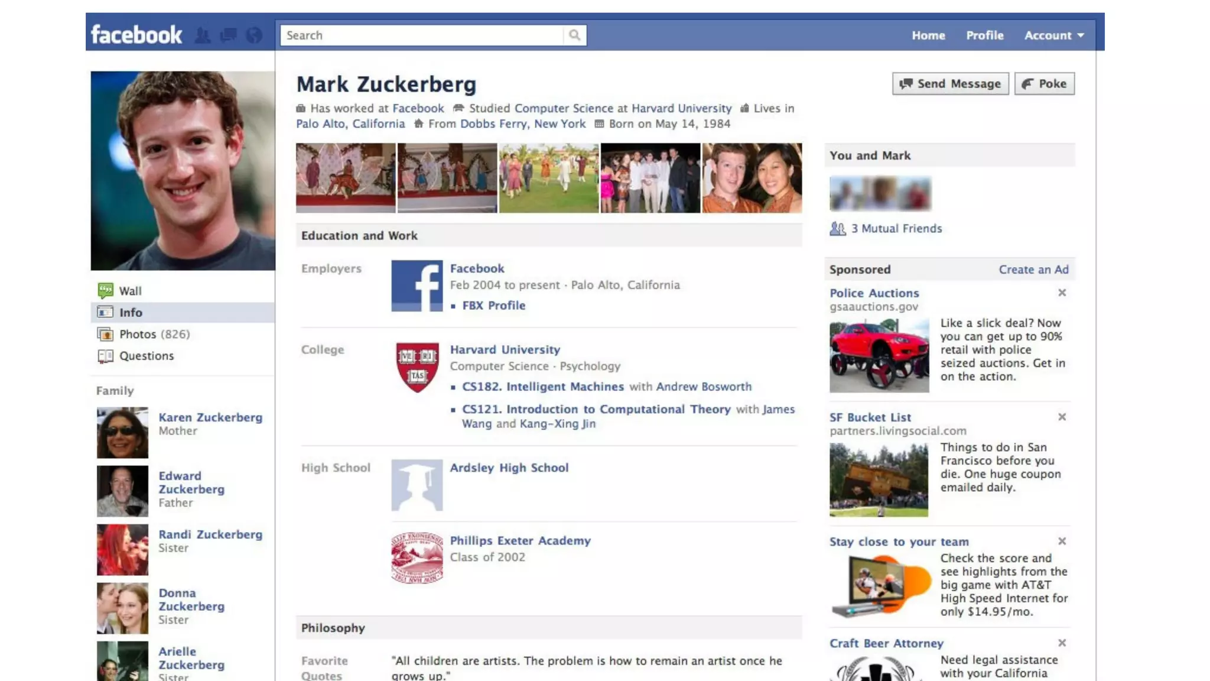Click the Harvard University crest
Image resolution: width=1210 pixels, height=681 pixels.
(417, 367)
